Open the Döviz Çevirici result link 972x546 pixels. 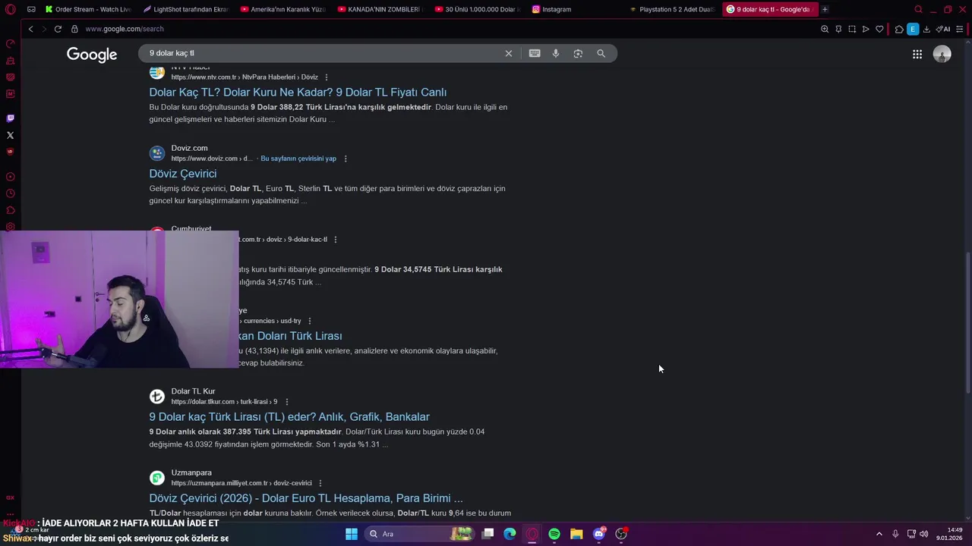click(x=182, y=174)
